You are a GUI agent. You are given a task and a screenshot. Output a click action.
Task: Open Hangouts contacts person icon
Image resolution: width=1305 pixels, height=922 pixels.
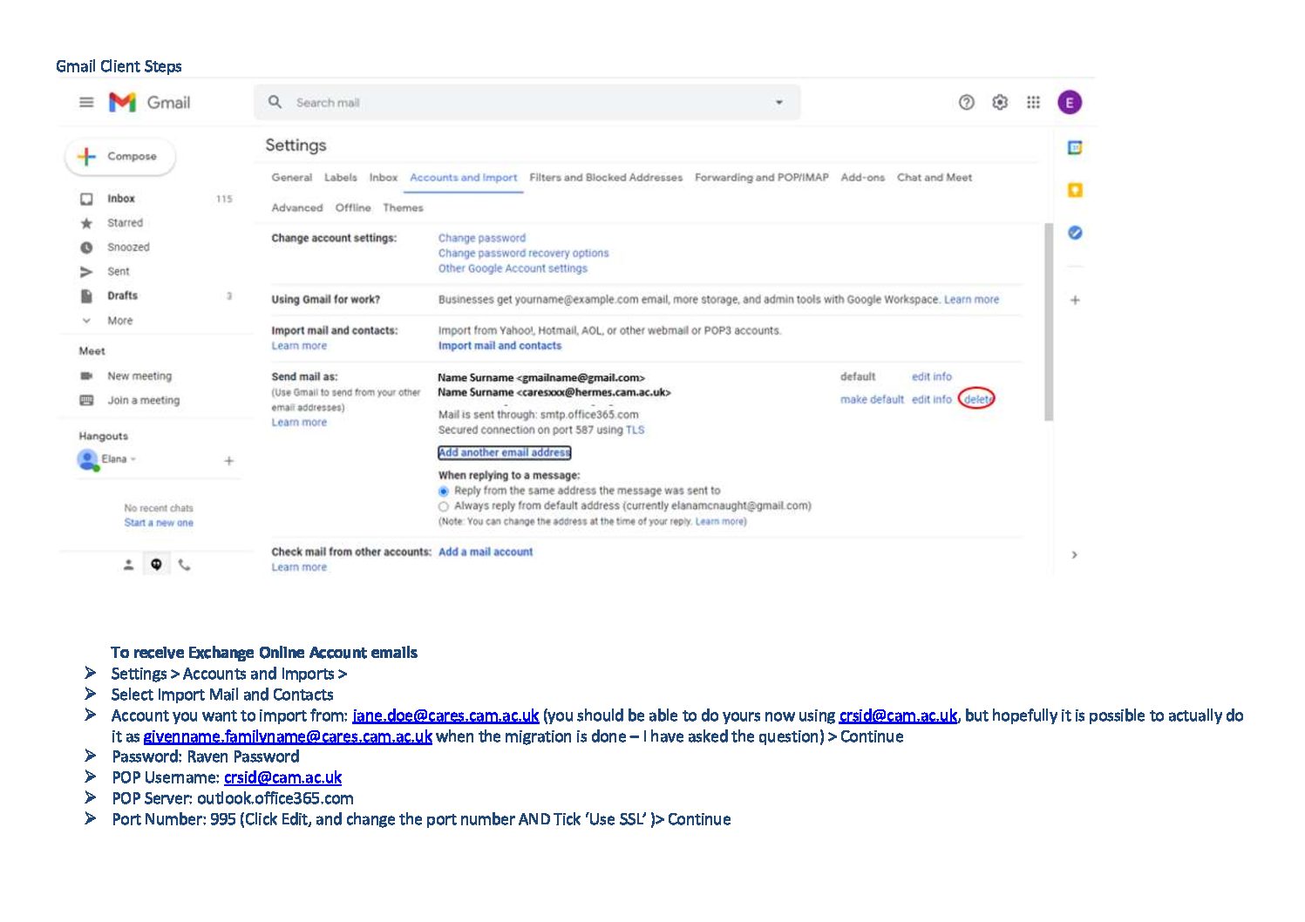coord(128,565)
